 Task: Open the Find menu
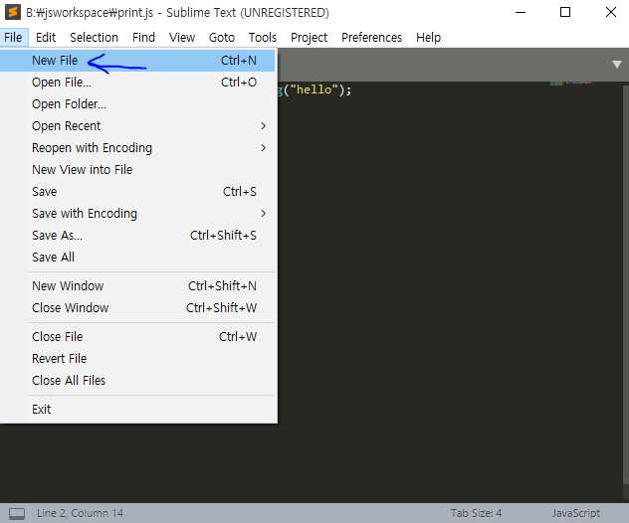coord(143,37)
